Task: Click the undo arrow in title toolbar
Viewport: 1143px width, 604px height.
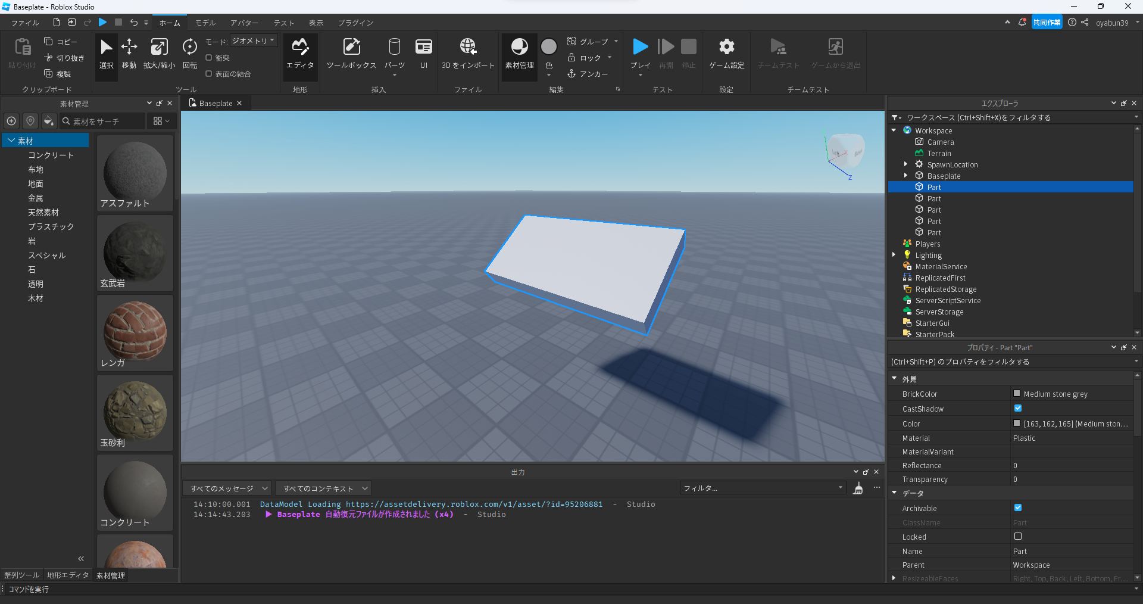Action: coord(134,23)
